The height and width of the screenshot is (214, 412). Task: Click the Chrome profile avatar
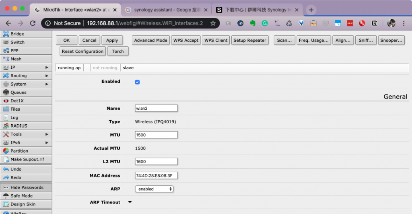391,23
